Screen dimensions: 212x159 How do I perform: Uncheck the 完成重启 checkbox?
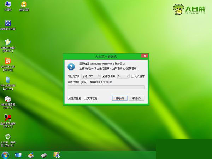point(69,98)
